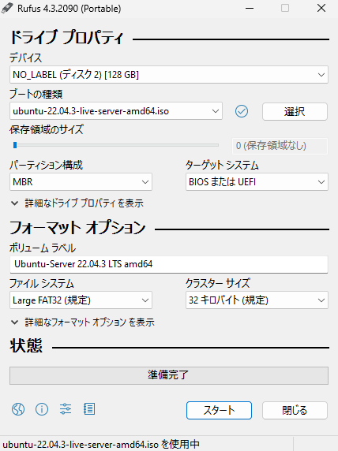The width and height of the screenshot is (338, 451).
Task: Click the Rufus USB title icon
Action: (x=7, y=8)
